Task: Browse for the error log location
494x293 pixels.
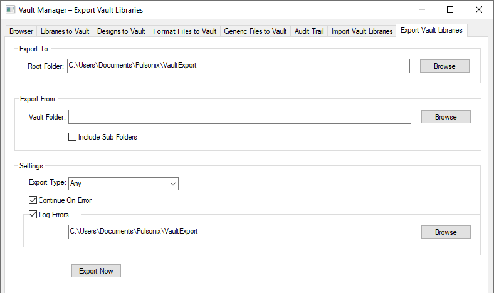Action: [446, 232]
